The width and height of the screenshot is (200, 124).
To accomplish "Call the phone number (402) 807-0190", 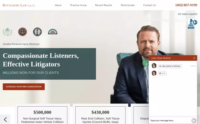I will point(186,5).
